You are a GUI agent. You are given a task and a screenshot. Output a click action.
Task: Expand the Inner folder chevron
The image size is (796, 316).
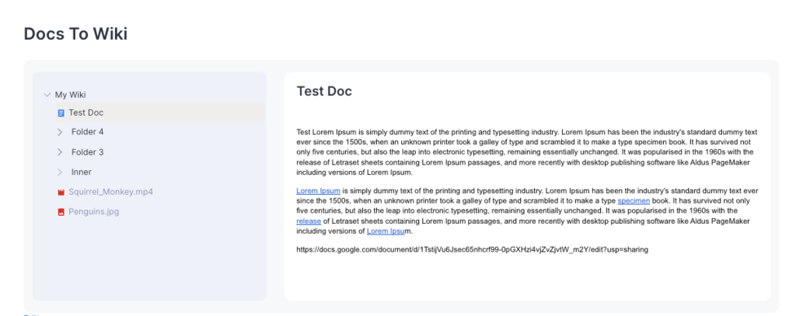60,172
